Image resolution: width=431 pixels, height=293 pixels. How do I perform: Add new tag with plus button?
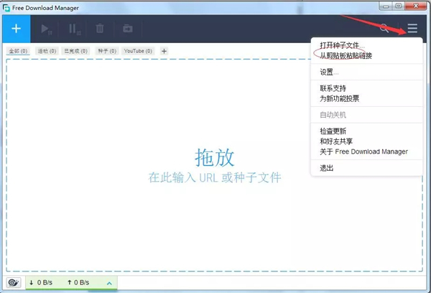pyautogui.click(x=164, y=51)
